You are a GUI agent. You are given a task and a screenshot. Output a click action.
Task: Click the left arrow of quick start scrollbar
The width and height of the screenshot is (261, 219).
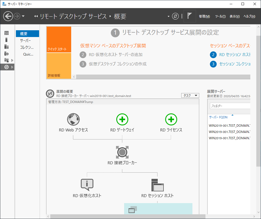pos(74,77)
